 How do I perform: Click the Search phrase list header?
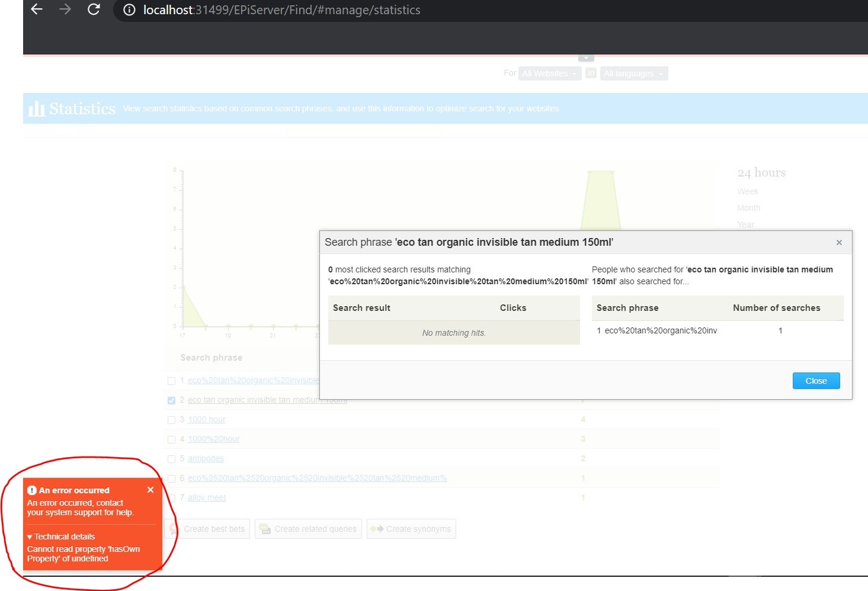point(212,358)
